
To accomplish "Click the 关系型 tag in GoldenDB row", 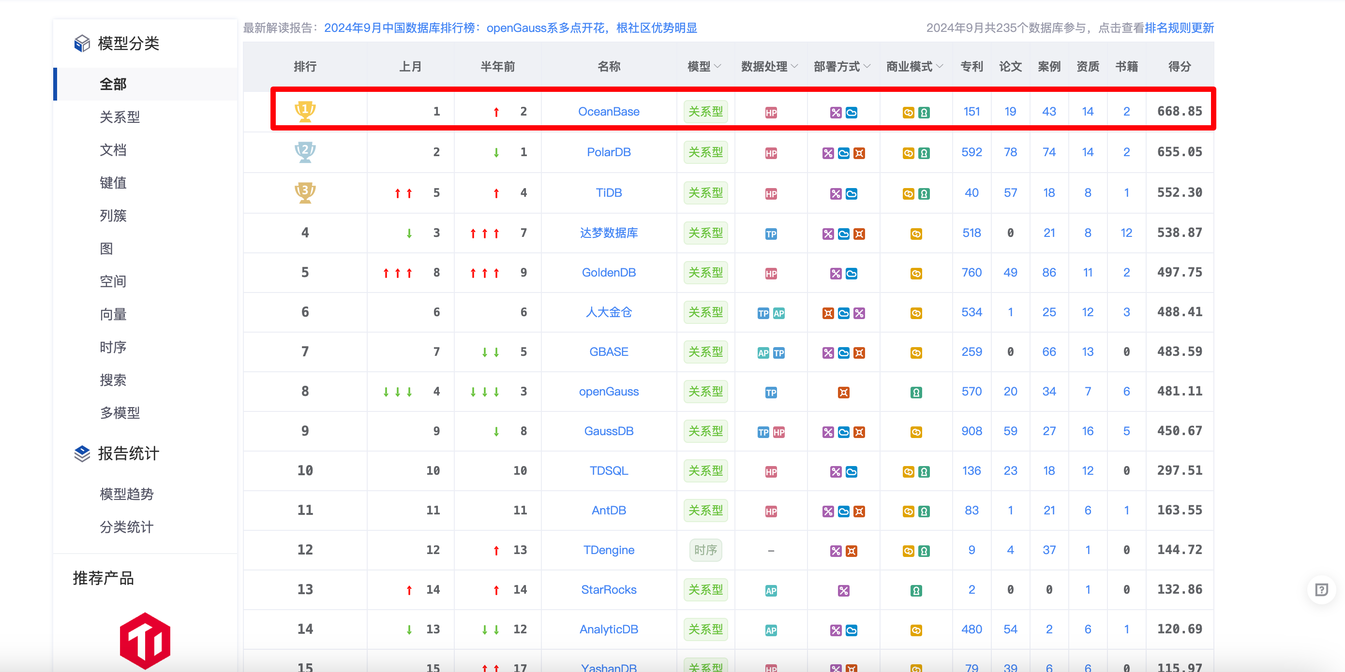I will tap(705, 272).
